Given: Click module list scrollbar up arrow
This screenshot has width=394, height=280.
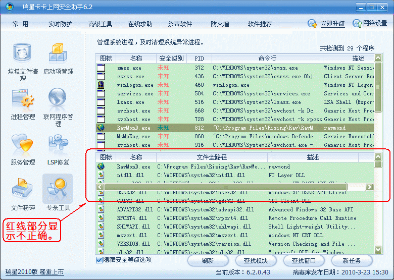Looking at the screenshot, I should 378,156.
